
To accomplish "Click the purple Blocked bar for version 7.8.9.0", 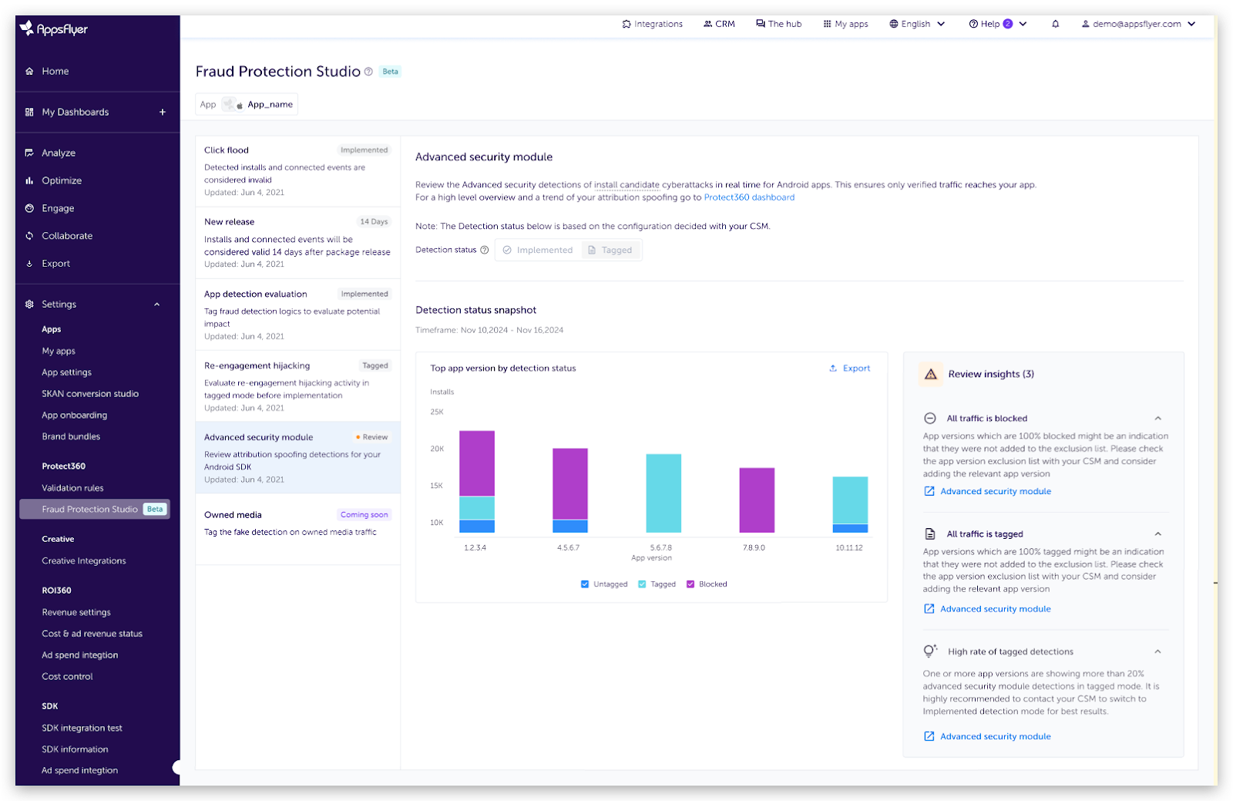I will coord(757,500).
